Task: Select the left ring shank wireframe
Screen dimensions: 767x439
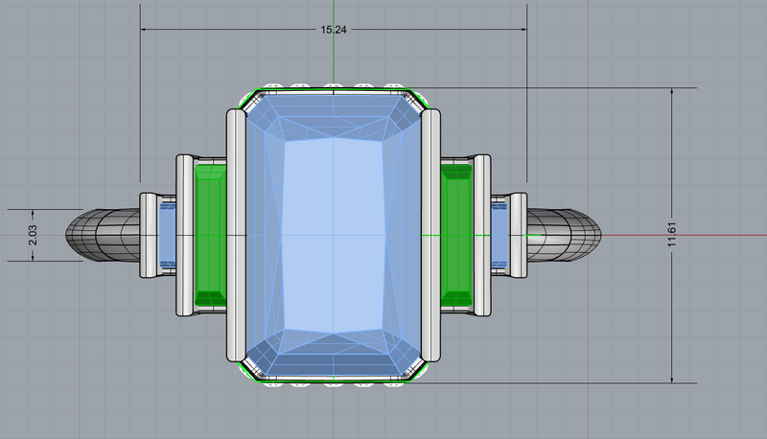Action: click(x=101, y=234)
